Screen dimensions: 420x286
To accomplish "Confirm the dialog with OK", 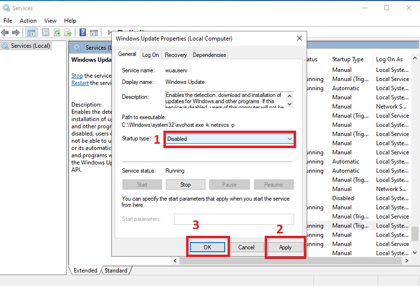I will coord(208,247).
